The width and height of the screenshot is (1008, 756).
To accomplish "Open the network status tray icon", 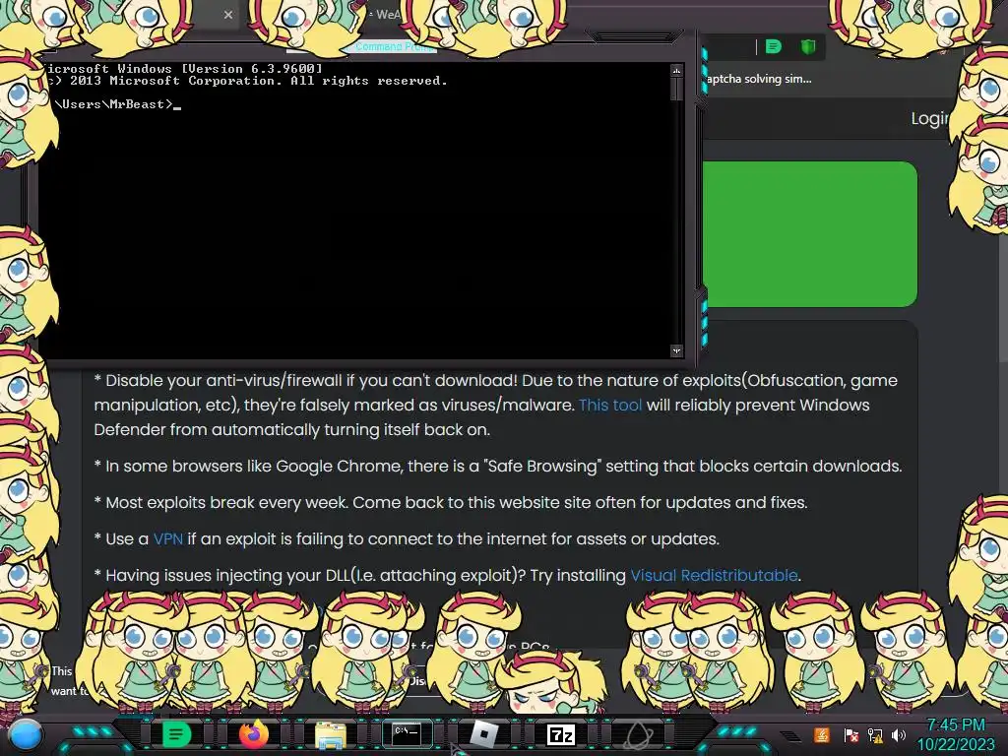I will coord(875,734).
